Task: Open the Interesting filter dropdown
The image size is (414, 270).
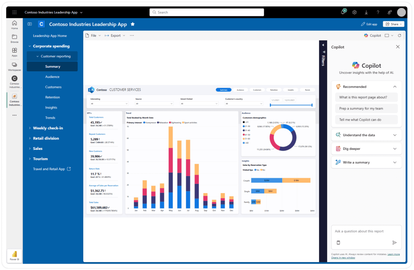Action: [x=109, y=103]
